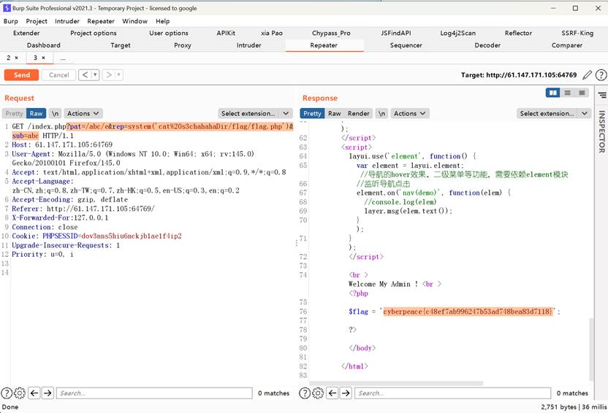
Task: Select Response Pretty view
Action: (312, 113)
